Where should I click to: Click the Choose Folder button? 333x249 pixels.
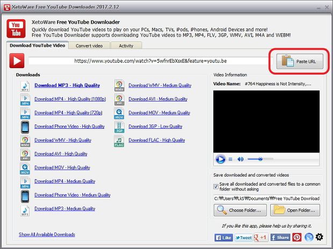coord(240,210)
